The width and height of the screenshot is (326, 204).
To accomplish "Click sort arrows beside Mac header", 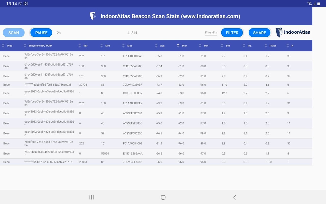I will tap(124, 46).
